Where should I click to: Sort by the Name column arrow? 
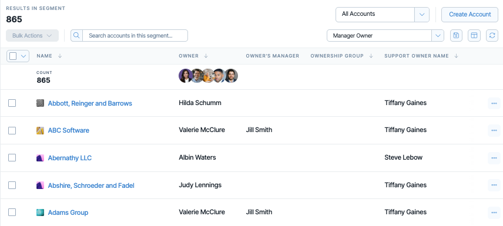pyautogui.click(x=60, y=56)
